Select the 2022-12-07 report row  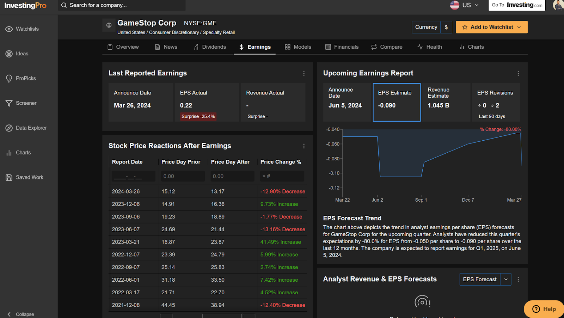[208, 255]
